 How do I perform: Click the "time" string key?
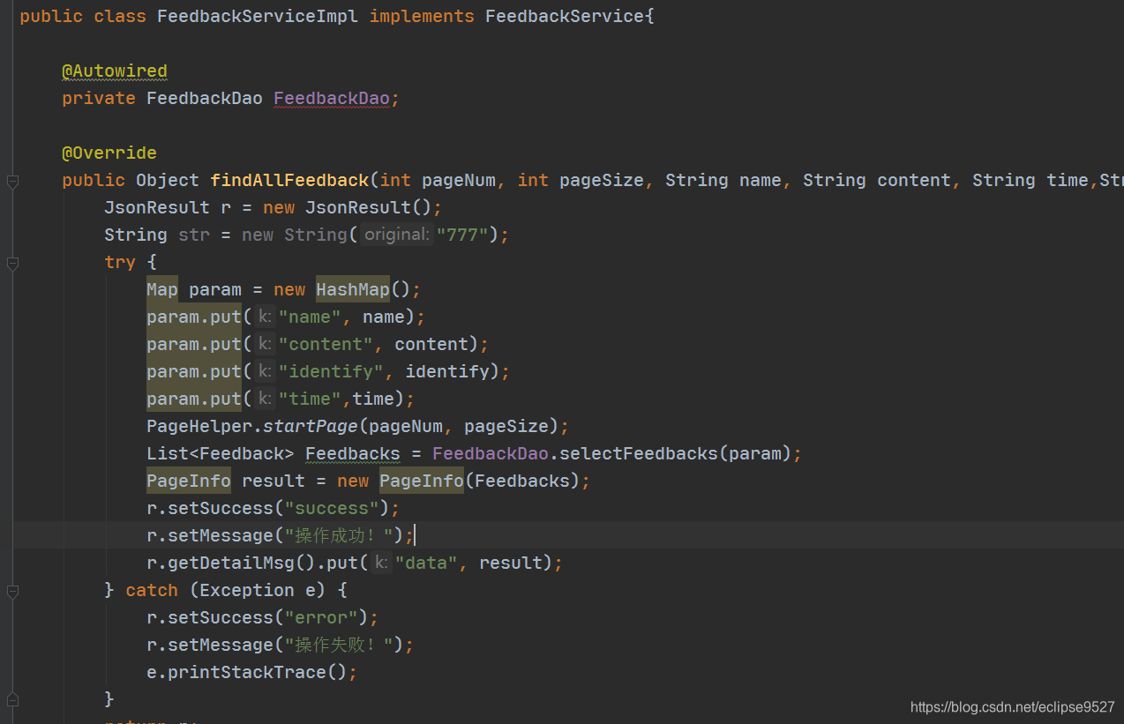coord(311,399)
